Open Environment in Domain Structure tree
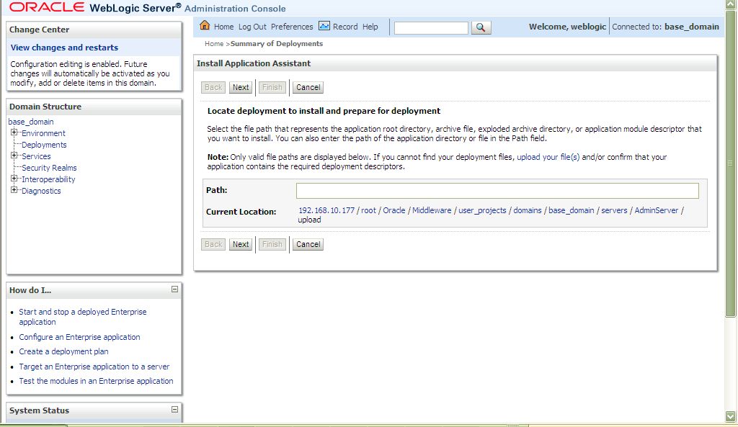The width and height of the screenshot is (738, 427). (43, 133)
